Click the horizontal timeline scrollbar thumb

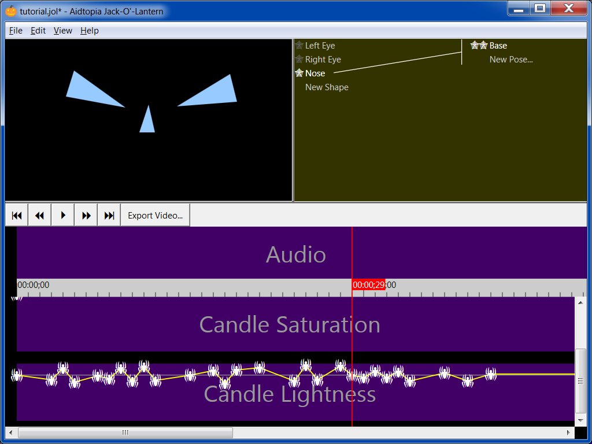click(125, 432)
